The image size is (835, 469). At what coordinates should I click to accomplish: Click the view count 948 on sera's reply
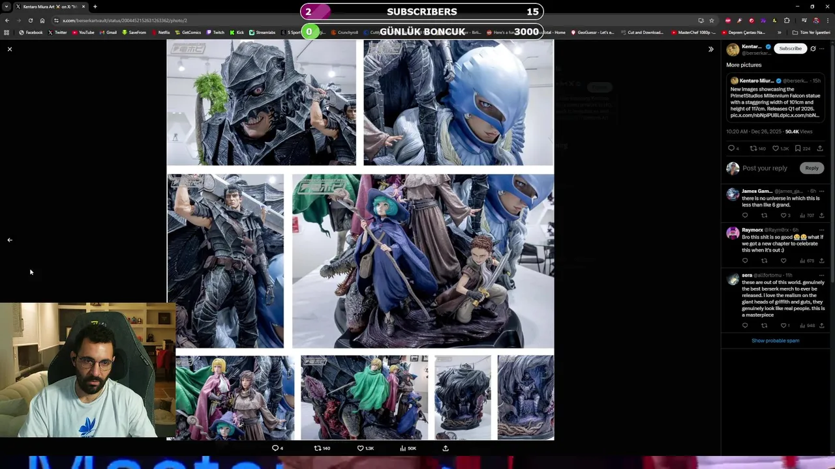[x=807, y=326]
